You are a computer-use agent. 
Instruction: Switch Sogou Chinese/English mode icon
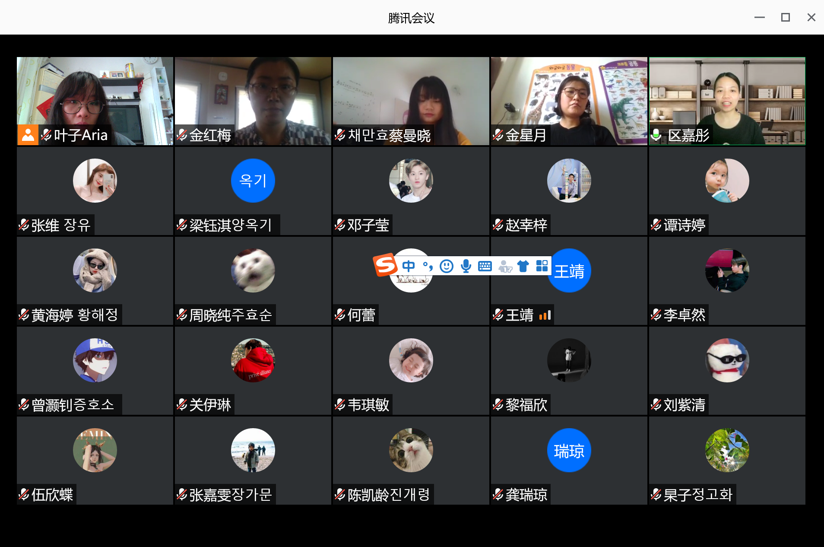click(x=409, y=266)
